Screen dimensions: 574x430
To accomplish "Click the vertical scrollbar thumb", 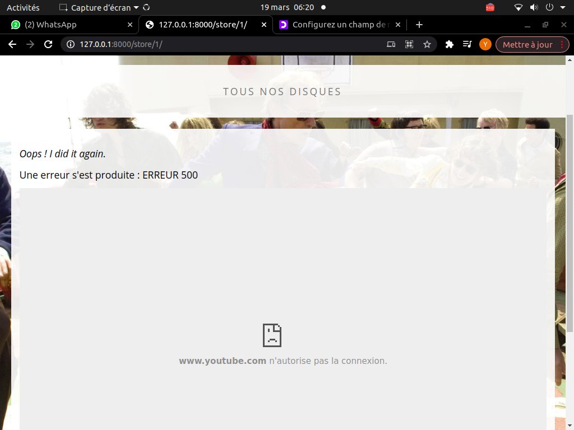I will click(x=570, y=223).
